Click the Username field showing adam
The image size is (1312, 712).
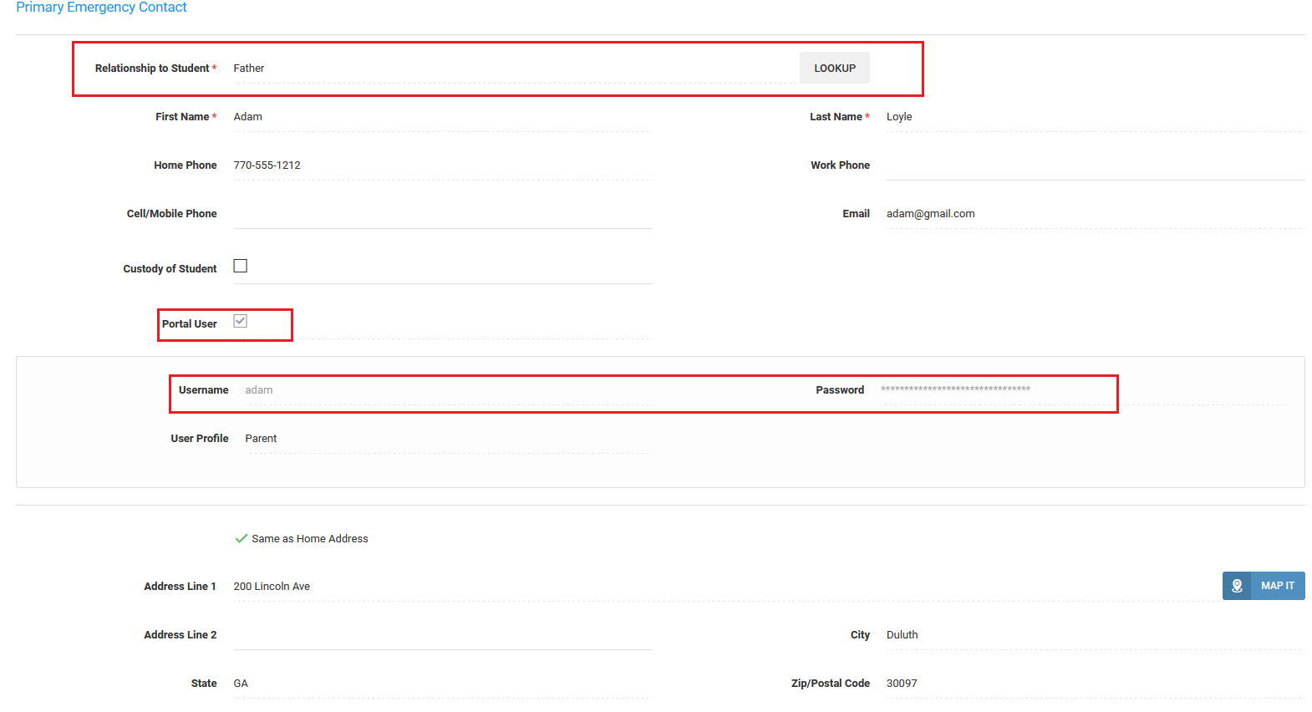[x=449, y=390]
